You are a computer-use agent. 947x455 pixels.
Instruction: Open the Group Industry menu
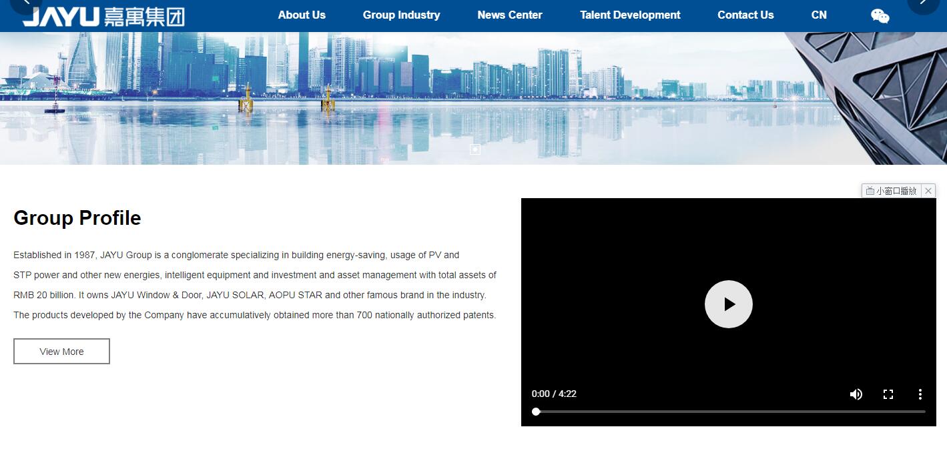click(401, 15)
